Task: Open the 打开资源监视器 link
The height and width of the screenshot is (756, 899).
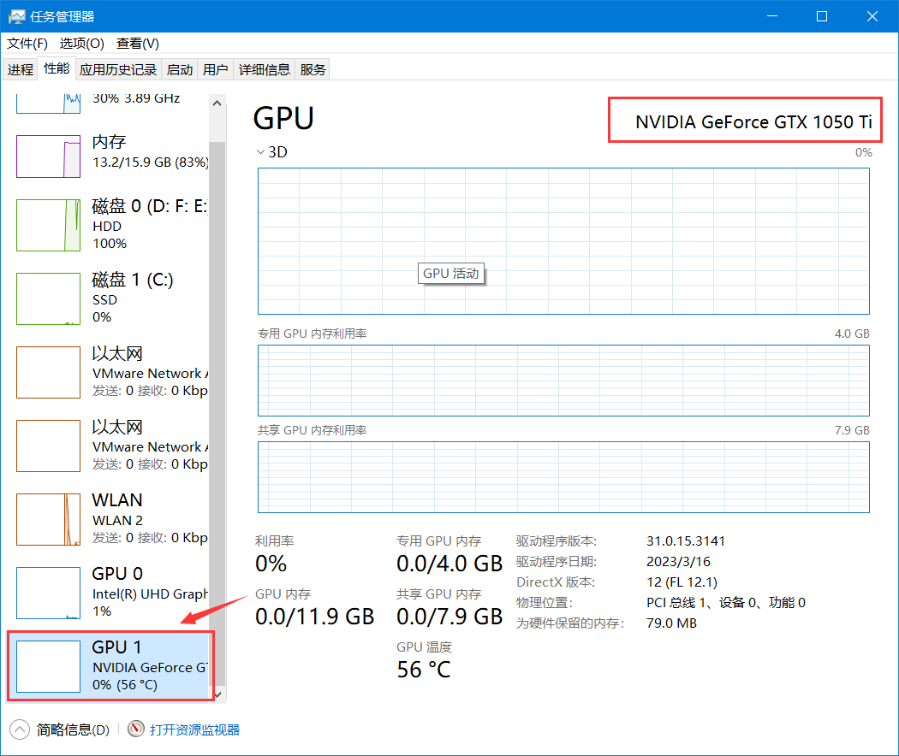Action: 194,729
